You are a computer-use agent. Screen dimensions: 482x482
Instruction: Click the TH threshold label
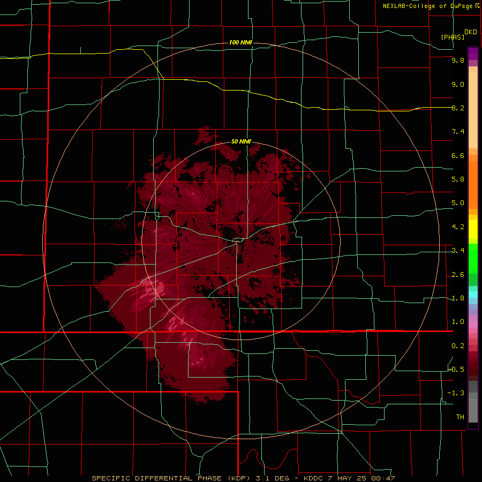coord(460,417)
